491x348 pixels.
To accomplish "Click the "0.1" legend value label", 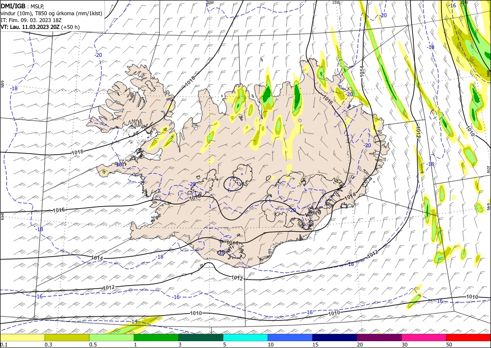I will pyautogui.click(x=3, y=345).
